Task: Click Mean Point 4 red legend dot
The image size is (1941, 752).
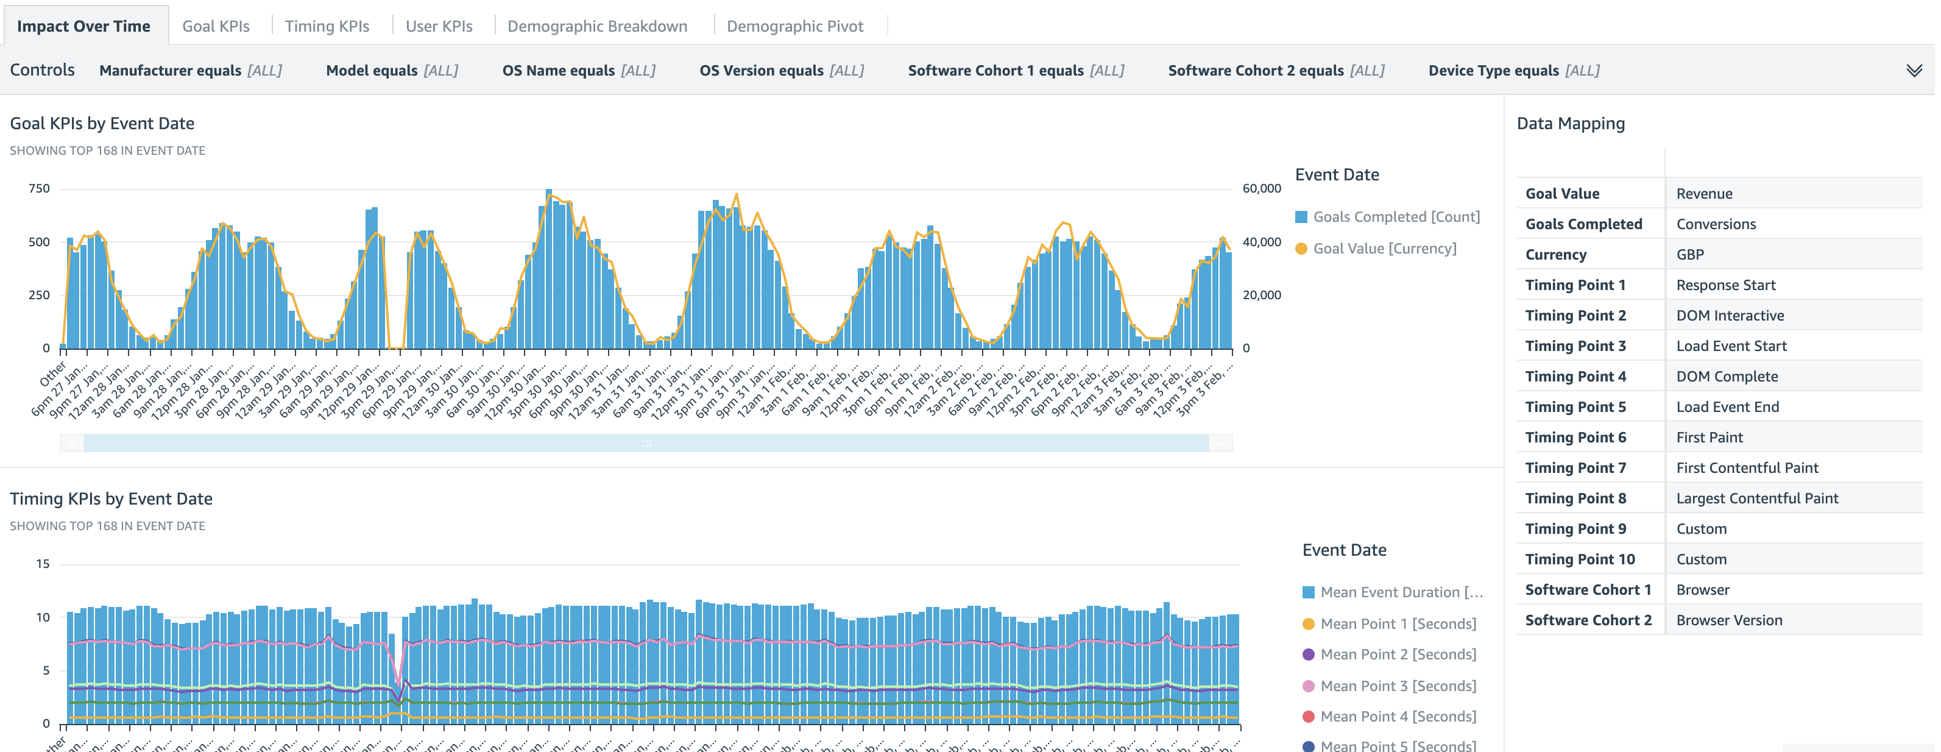Action: click(x=1308, y=717)
